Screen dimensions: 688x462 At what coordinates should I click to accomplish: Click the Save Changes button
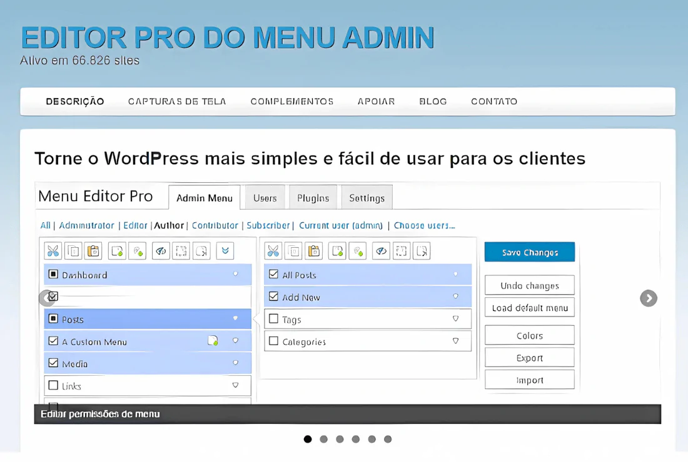tap(530, 252)
